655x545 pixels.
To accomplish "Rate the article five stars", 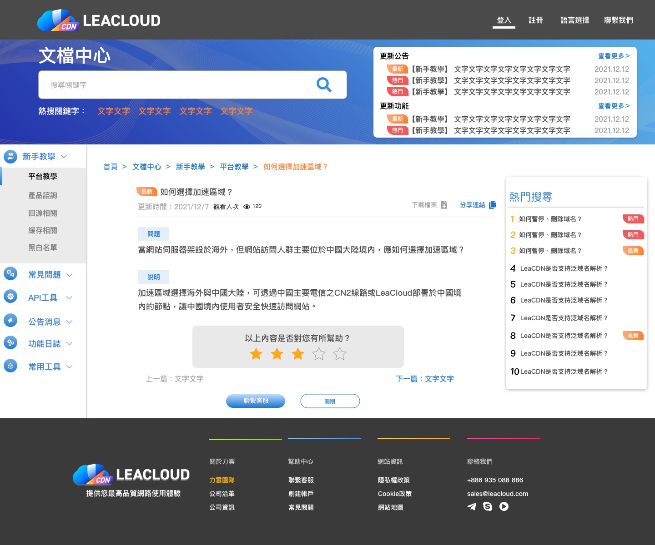I will pyautogui.click(x=340, y=354).
